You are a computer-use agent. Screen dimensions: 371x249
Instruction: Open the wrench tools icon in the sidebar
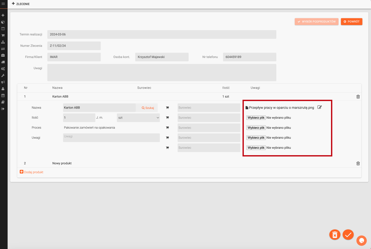click(x=3, y=76)
